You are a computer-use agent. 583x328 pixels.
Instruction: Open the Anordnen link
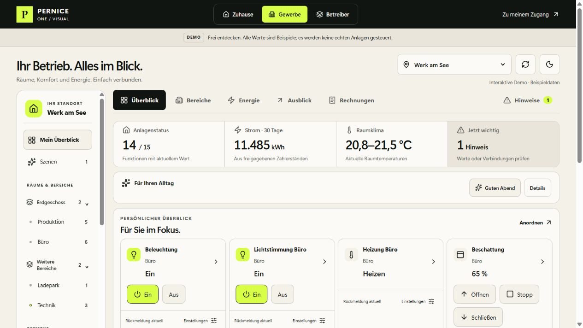[x=535, y=223]
